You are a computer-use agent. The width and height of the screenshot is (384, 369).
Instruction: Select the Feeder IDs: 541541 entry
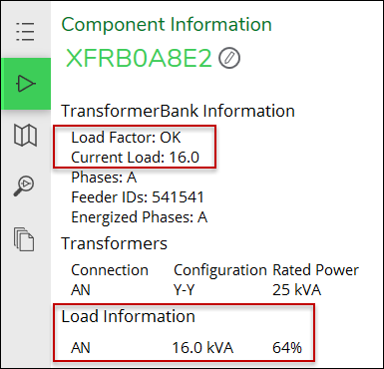138,197
